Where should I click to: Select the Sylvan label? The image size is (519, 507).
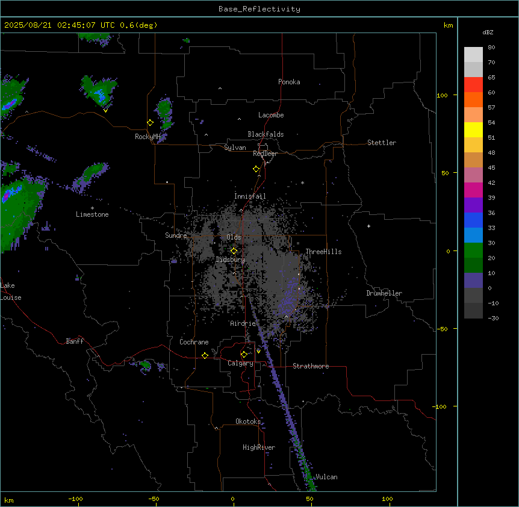pos(235,148)
